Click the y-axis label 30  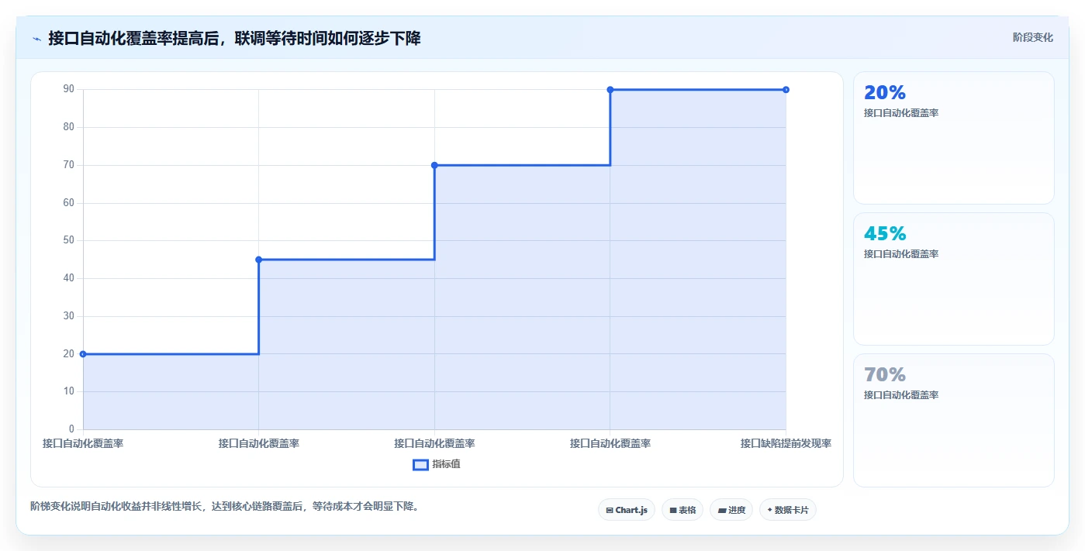coord(69,316)
